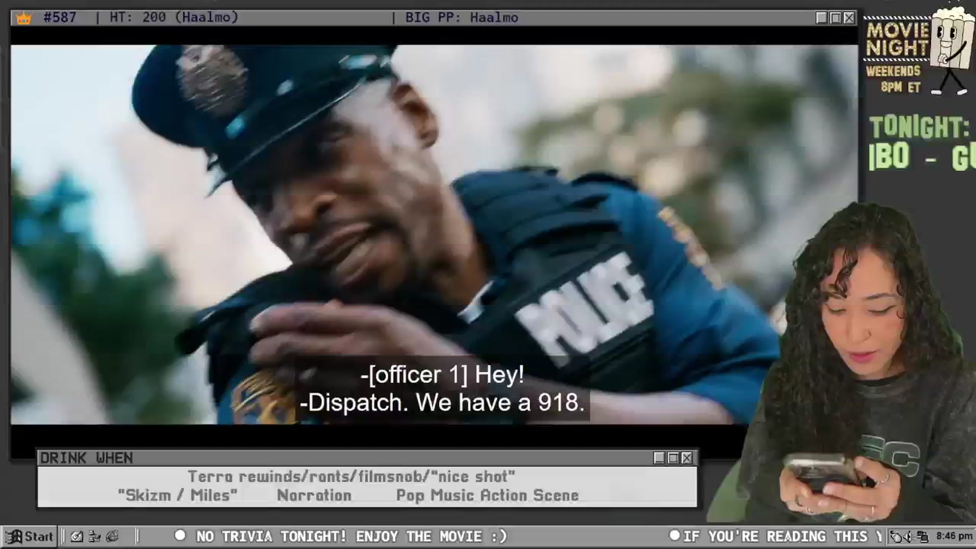Click the "Pop Music Action Scene" rule
This screenshot has height=549, width=976.
[x=487, y=495]
